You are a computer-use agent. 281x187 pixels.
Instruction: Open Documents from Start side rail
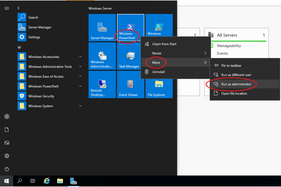7,130
